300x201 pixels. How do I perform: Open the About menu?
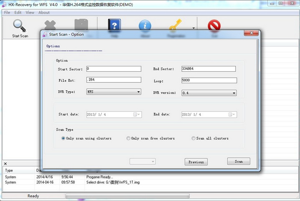coord(44,13)
